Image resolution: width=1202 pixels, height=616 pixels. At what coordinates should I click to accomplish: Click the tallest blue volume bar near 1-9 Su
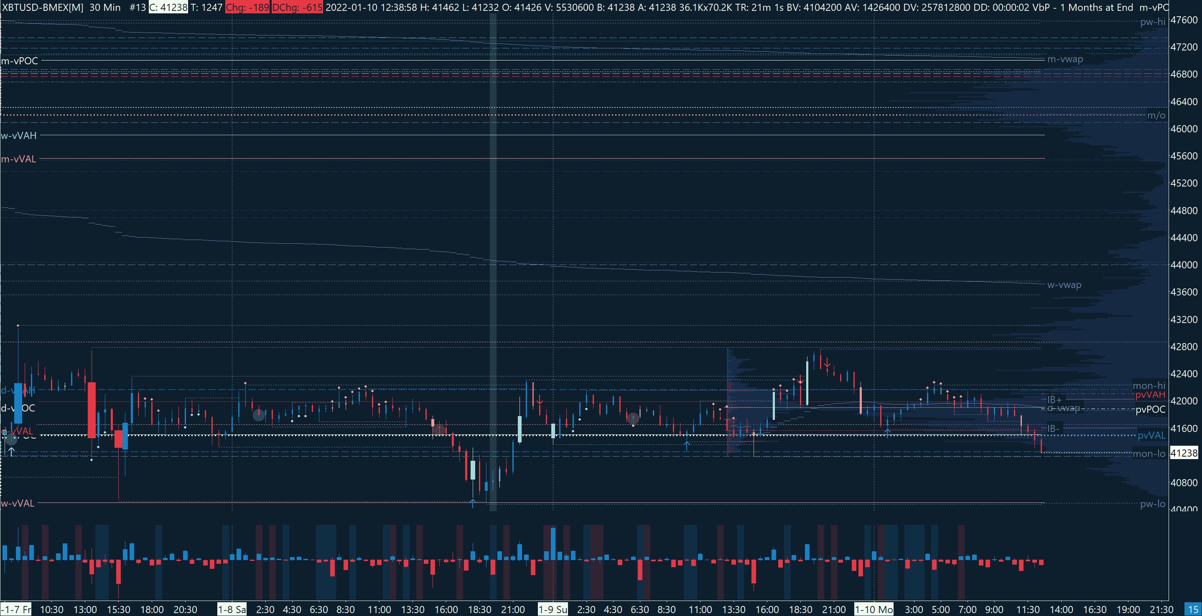tap(553, 544)
